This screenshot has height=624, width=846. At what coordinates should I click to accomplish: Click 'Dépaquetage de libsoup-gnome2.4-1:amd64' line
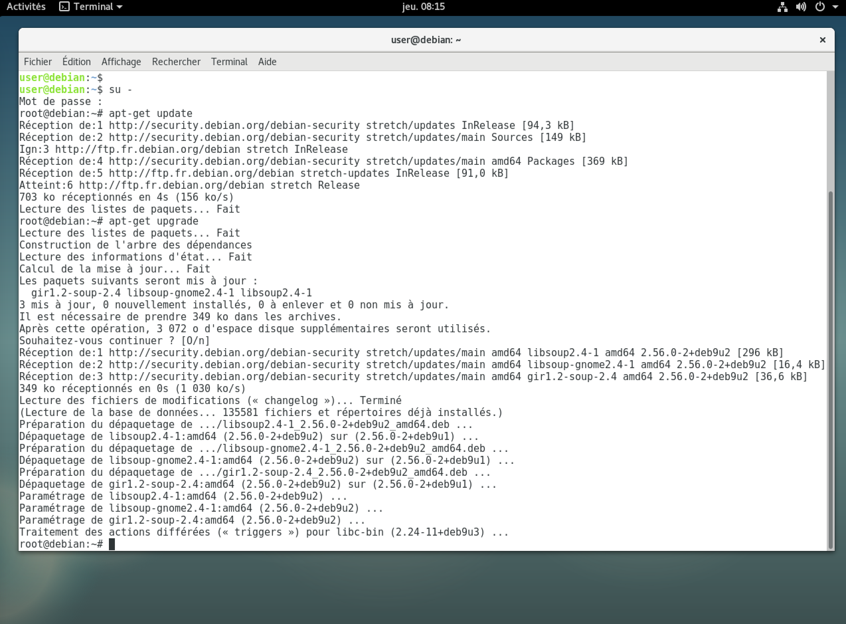[x=267, y=461]
